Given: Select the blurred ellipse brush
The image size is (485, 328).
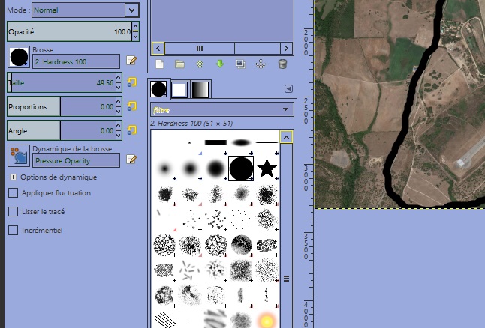Looking at the screenshot, I should pyautogui.click(x=241, y=142).
